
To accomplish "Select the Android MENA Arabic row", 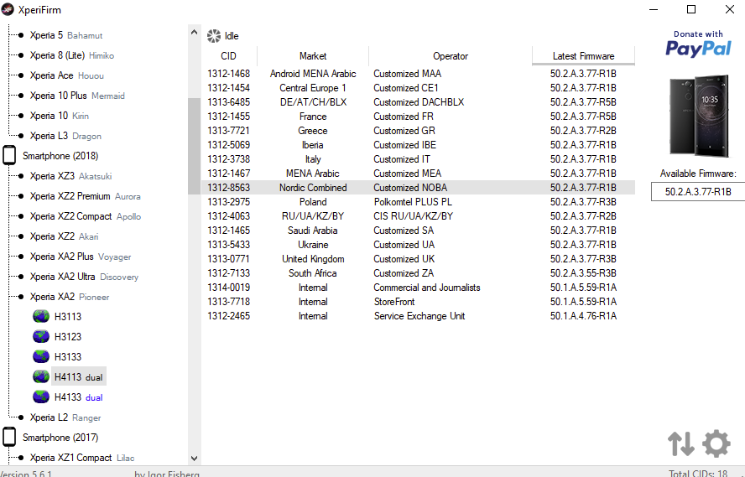I will [x=418, y=74].
